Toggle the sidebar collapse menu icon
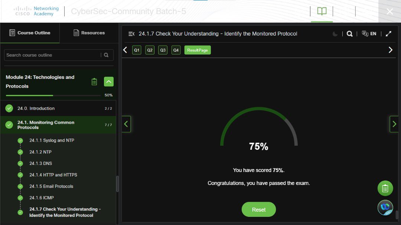 (x=131, y=34)
